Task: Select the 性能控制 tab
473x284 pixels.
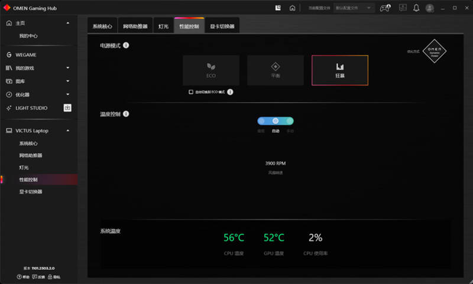Action: click(x=189, y=26)
